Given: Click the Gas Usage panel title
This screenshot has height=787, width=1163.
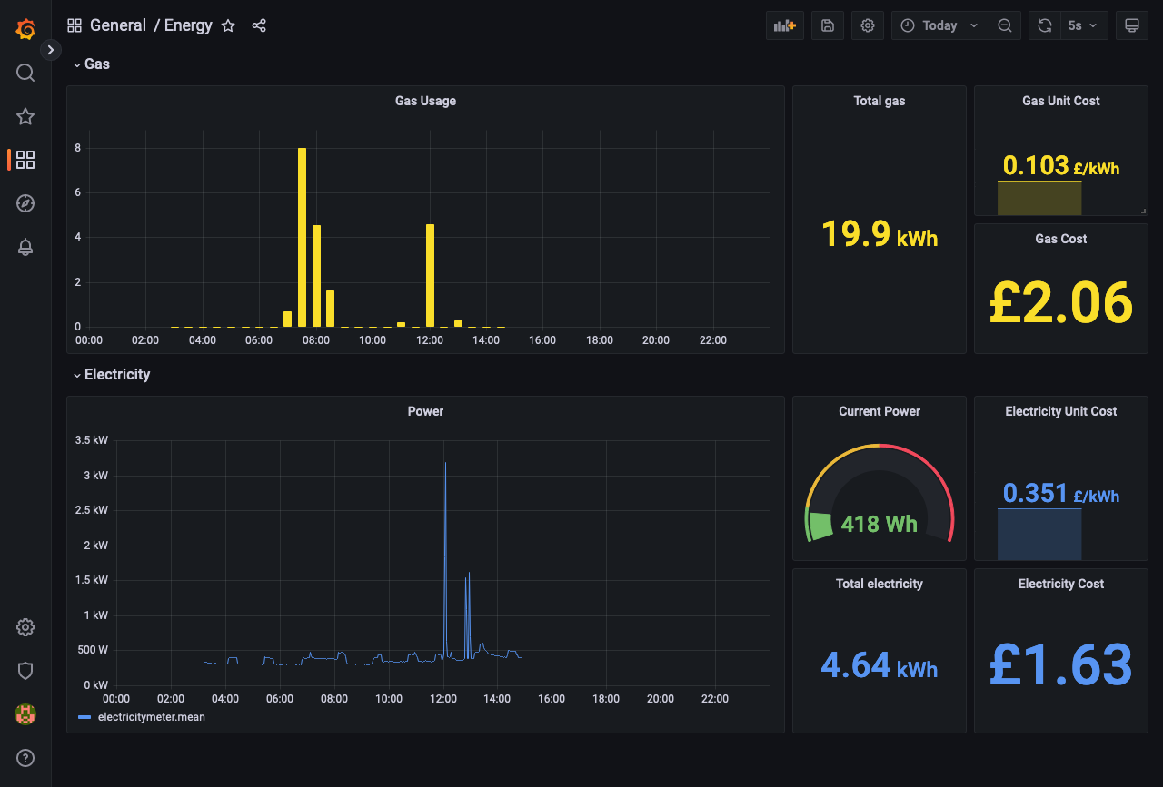Looking at the screenshot, I should [x=425, y=101].
